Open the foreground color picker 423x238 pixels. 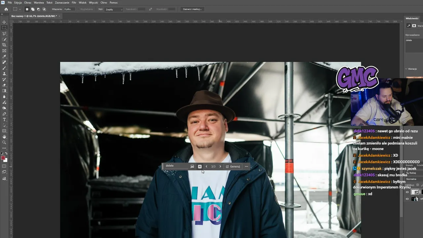pyautogui.click(x=3, y=158)
